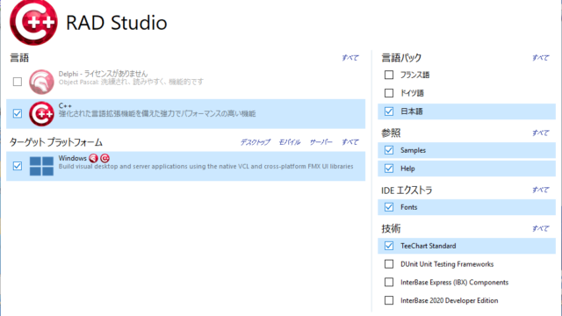Uncheck the Samples checkbox

[389, 150]
